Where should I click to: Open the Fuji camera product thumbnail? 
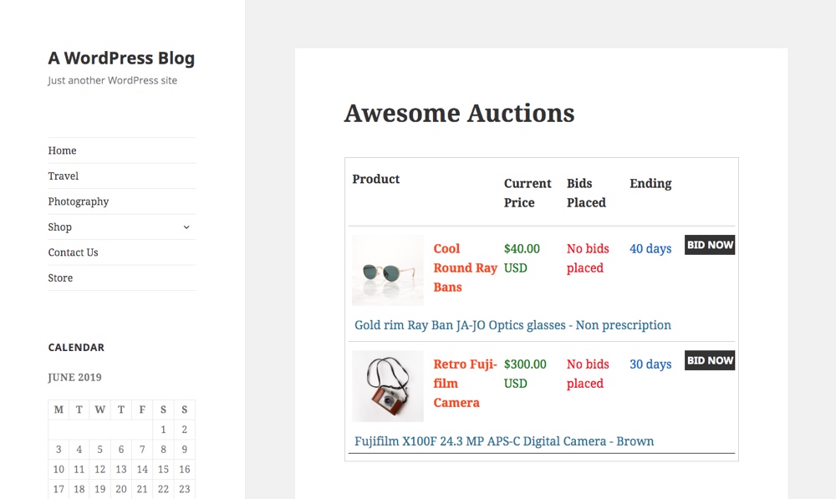click(x=388, y=386)
